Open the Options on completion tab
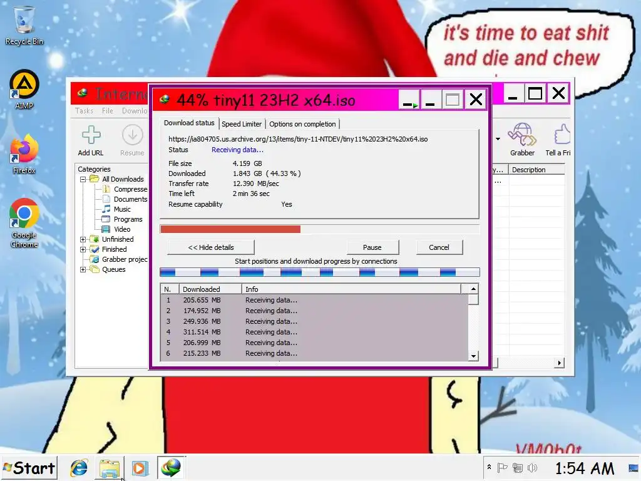The image size is (641, 481). point(302,124)
